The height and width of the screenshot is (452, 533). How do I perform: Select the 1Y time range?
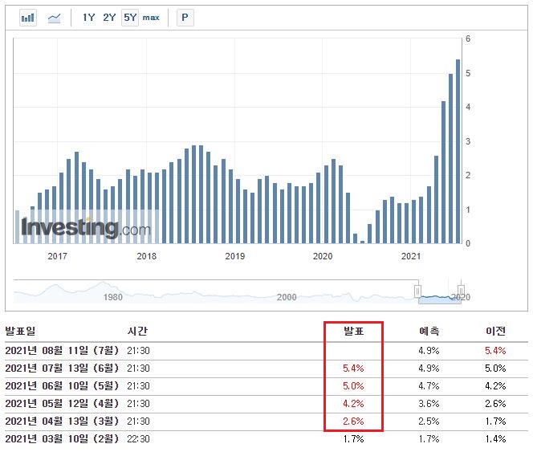coord(89,18)
